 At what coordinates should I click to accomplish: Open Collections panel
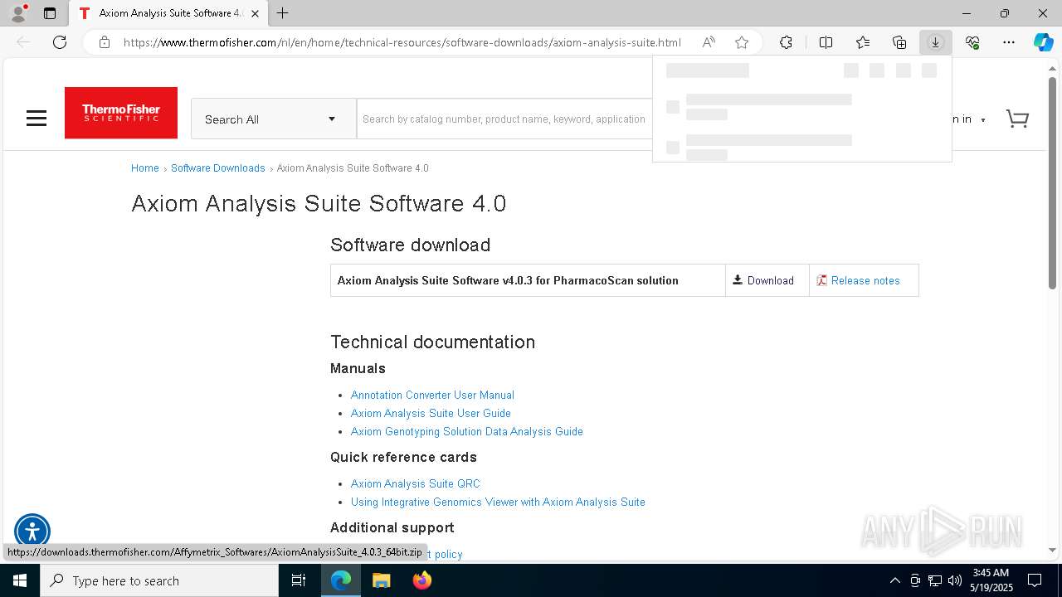(x=899, y=42)
